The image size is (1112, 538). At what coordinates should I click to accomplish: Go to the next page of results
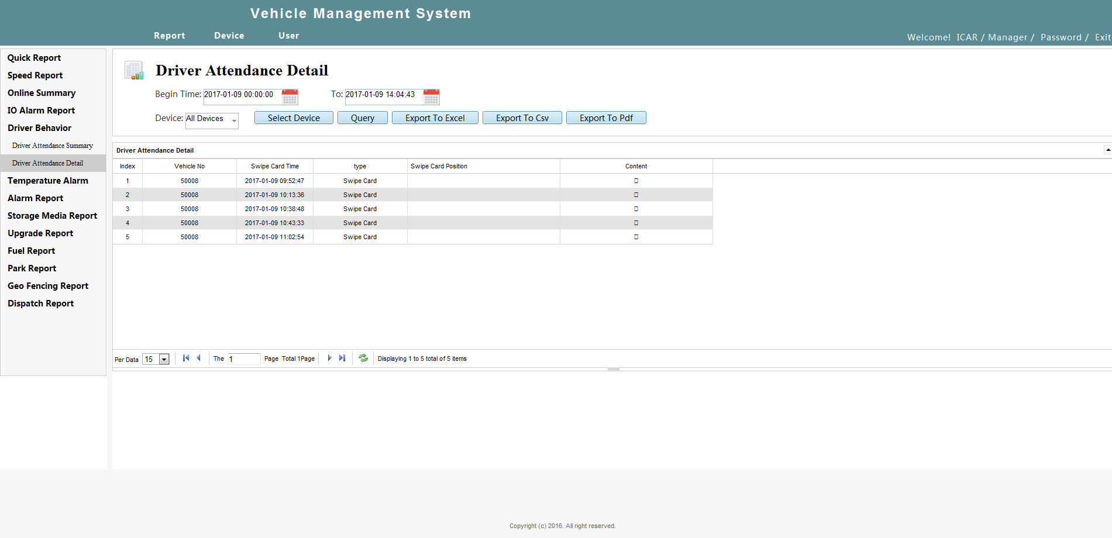pos(329,358)
